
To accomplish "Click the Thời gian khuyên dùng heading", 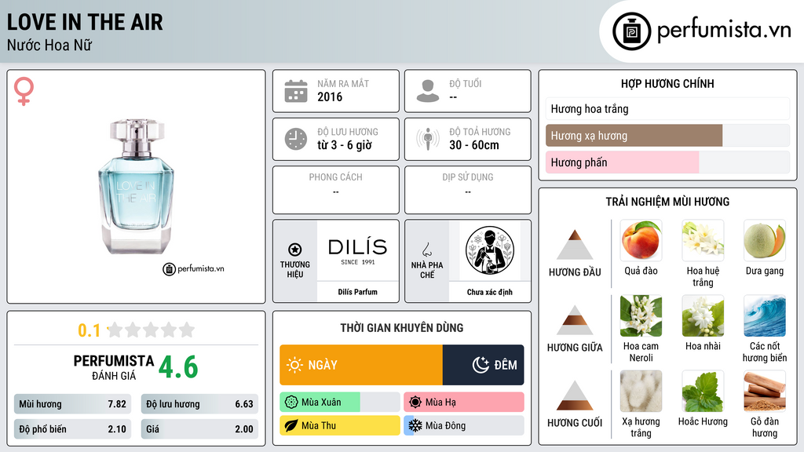I will coord(402,327).
